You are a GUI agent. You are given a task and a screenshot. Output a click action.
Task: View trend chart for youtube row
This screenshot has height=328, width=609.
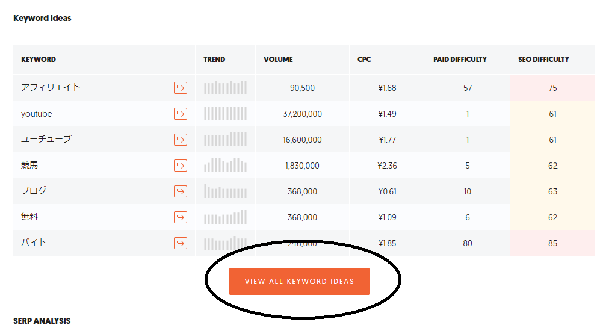(225, 114)
